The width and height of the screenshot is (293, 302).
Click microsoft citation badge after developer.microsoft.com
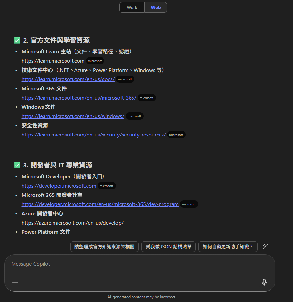106,186
